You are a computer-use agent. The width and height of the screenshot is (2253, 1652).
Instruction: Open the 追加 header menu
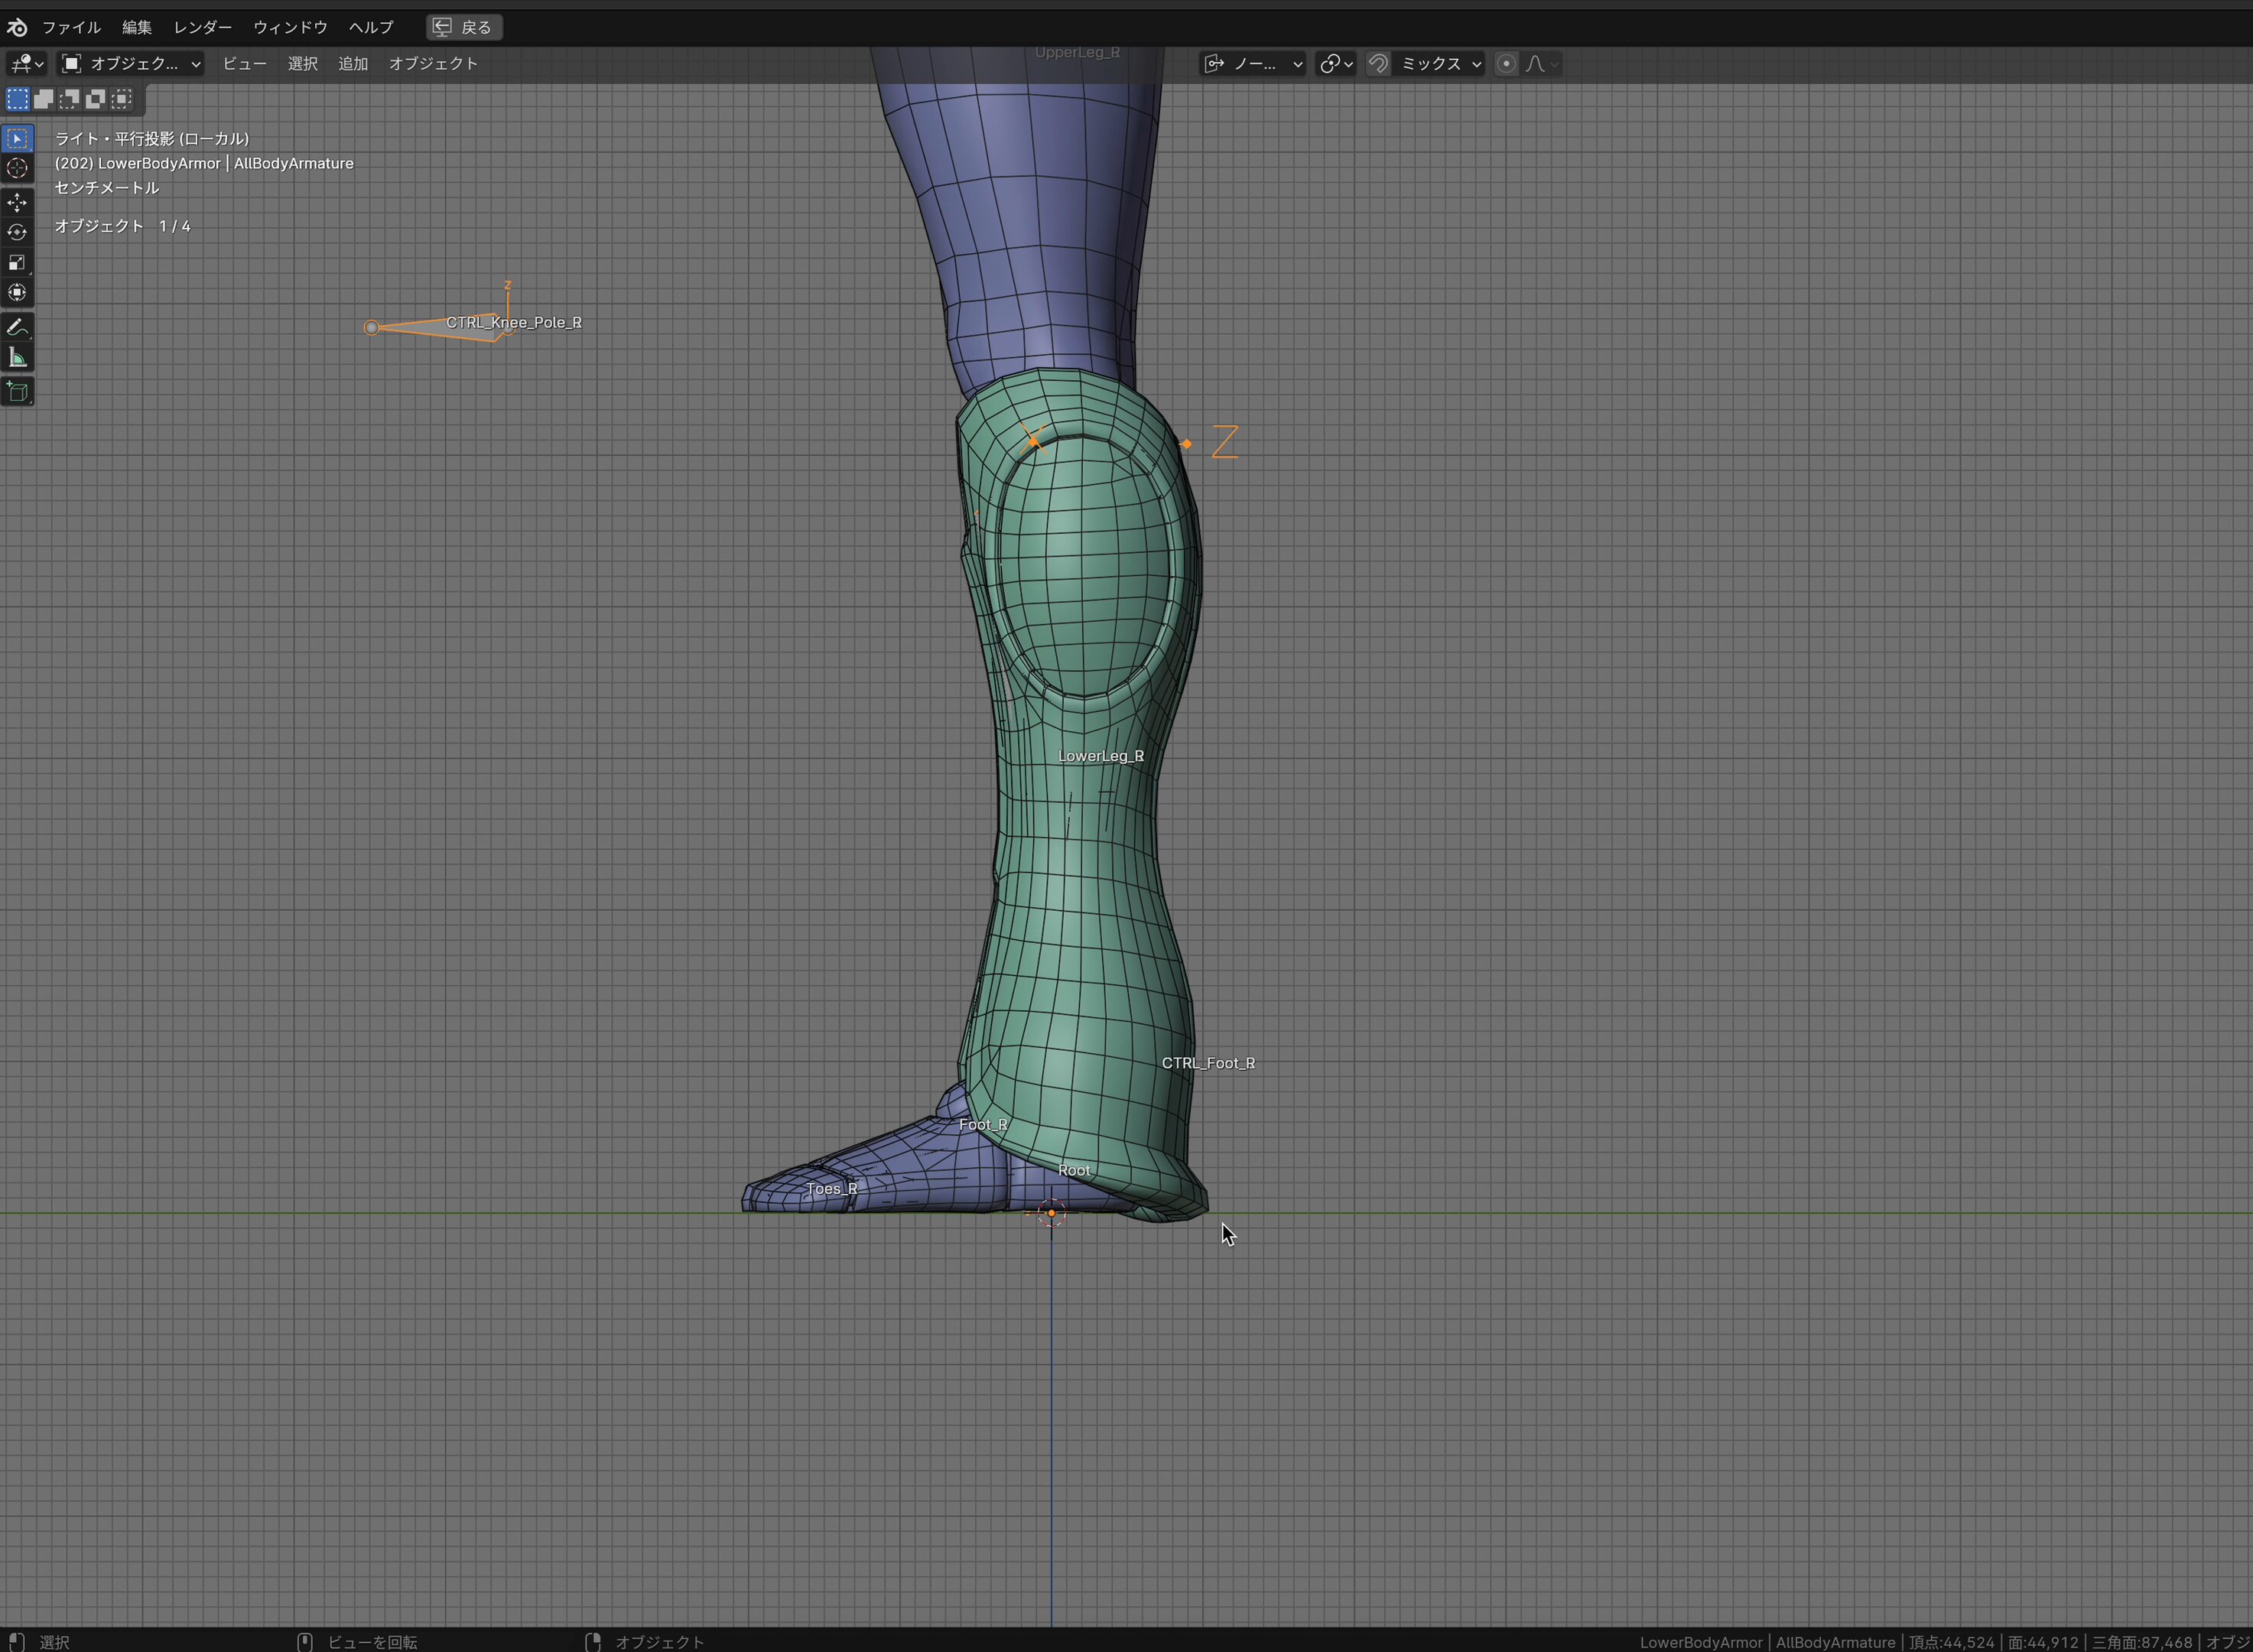352,64
